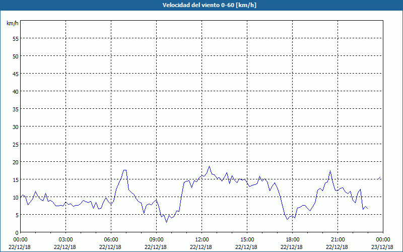
Task: Click the 'km/h' axis unit label
Action: click(13, 23)
